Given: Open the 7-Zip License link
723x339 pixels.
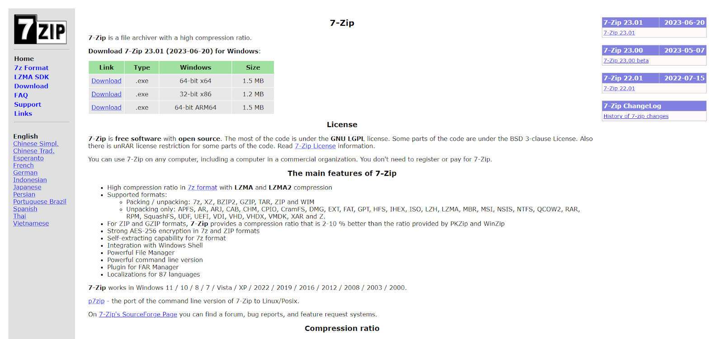Looking at the screenshot, I should (315, 146).
